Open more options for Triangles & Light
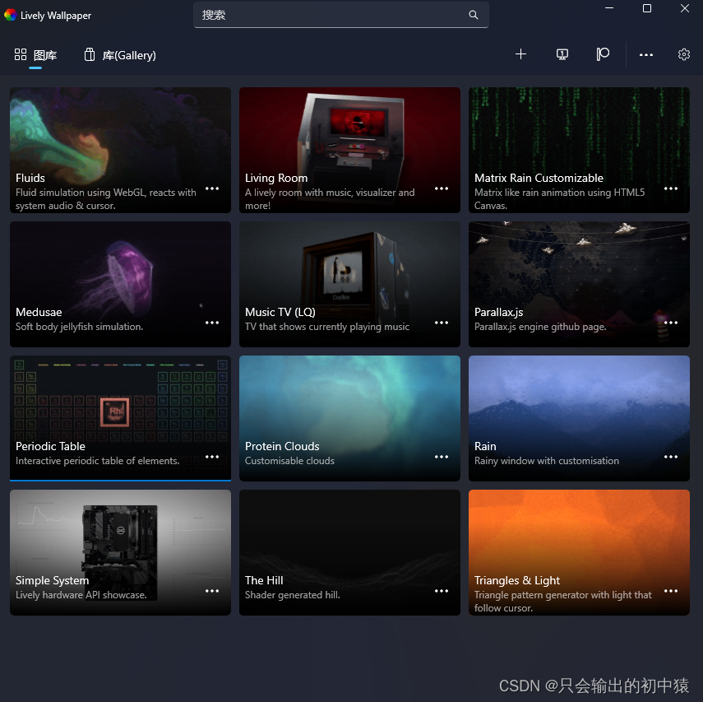Screen dimensions: 703x702 (671, 591)
